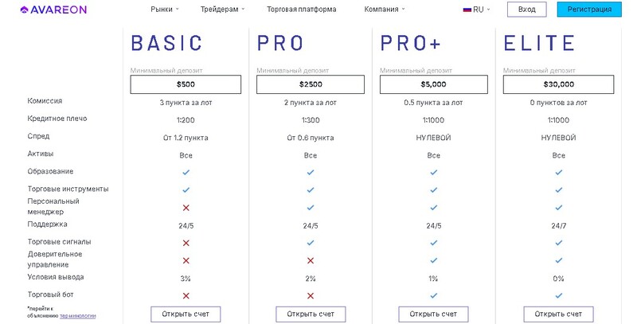Click the Russian flag language icon
The height and width of the screenshot is (324, 637).
tap(467, 10)
